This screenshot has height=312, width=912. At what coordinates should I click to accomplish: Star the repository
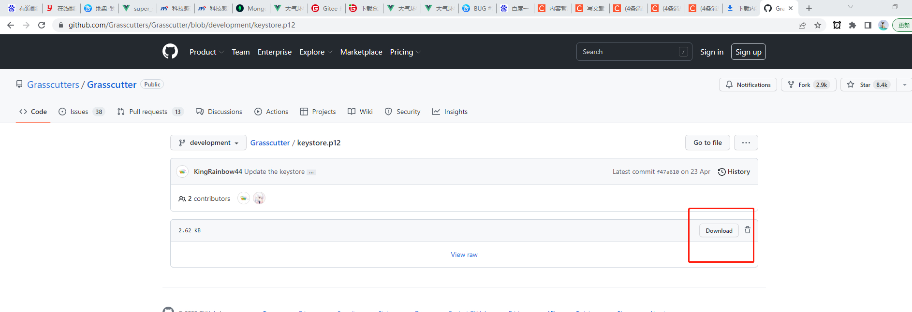pyautogui.click(x=868, y=85)
